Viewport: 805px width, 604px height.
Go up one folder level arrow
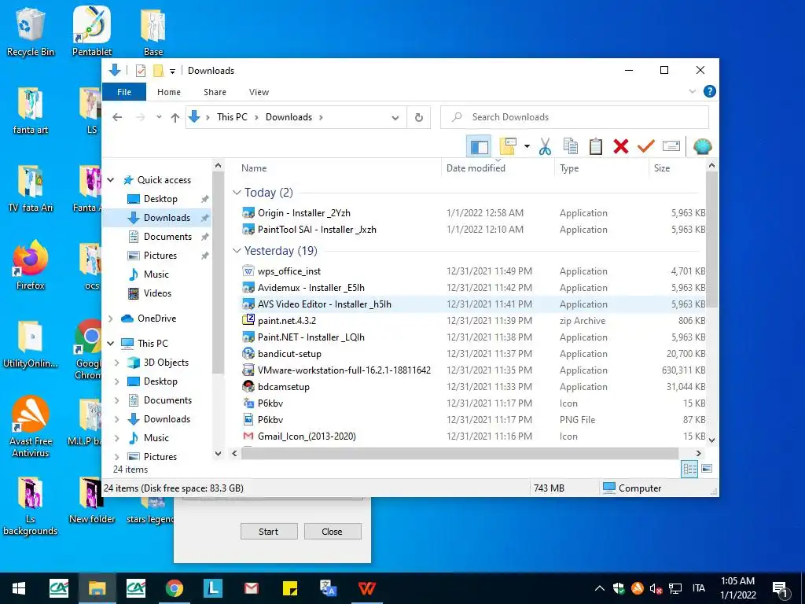click(175, 118)
